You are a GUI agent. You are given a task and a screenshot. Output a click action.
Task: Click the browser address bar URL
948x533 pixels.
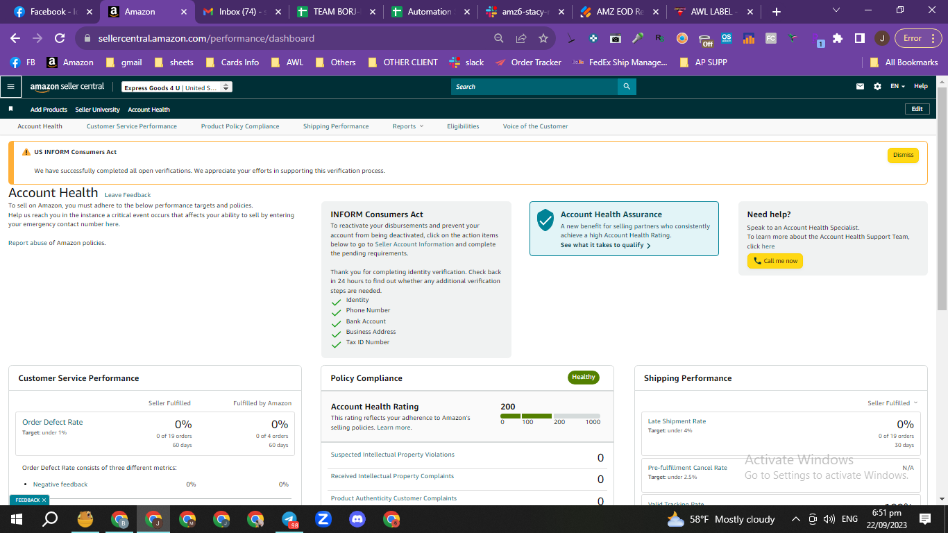(x=206, y=38)
